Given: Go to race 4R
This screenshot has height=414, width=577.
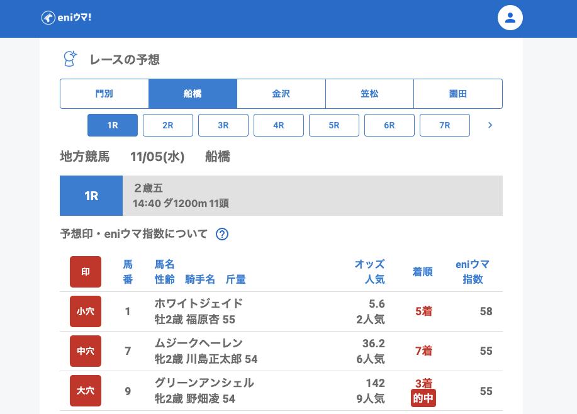Looking at the screenshot, I should tap(279, 125).
